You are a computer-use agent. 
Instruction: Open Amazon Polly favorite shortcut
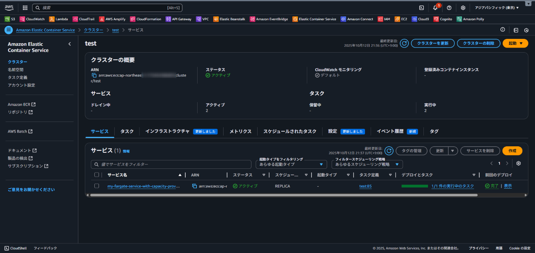[x=470, y=19]
